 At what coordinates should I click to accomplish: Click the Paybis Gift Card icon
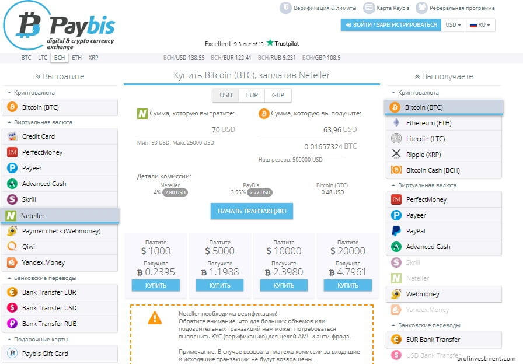(12, 353)
